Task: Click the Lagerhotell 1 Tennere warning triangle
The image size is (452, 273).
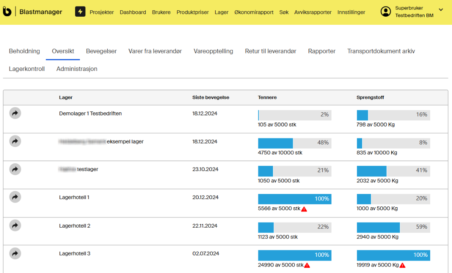Action: [304, 209]
